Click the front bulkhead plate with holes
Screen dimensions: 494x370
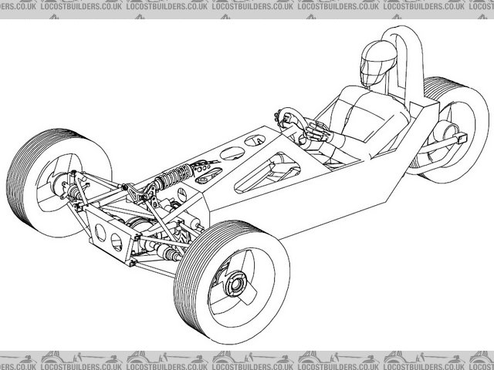pyautogui.click(x=107, y=233)
